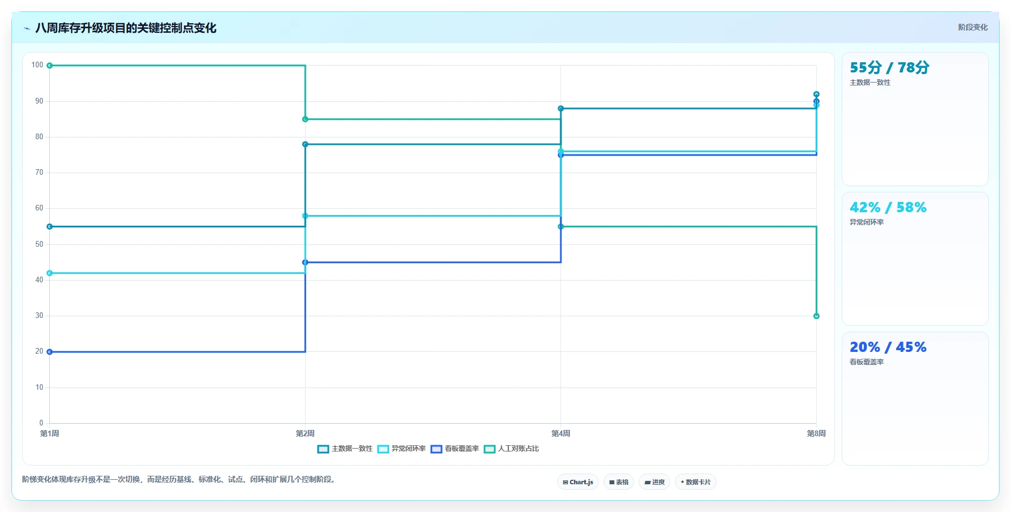This screenshot has width=1011, height=512.
Task: Click the 数据卡片 pill tag
Action: [696, 482]
